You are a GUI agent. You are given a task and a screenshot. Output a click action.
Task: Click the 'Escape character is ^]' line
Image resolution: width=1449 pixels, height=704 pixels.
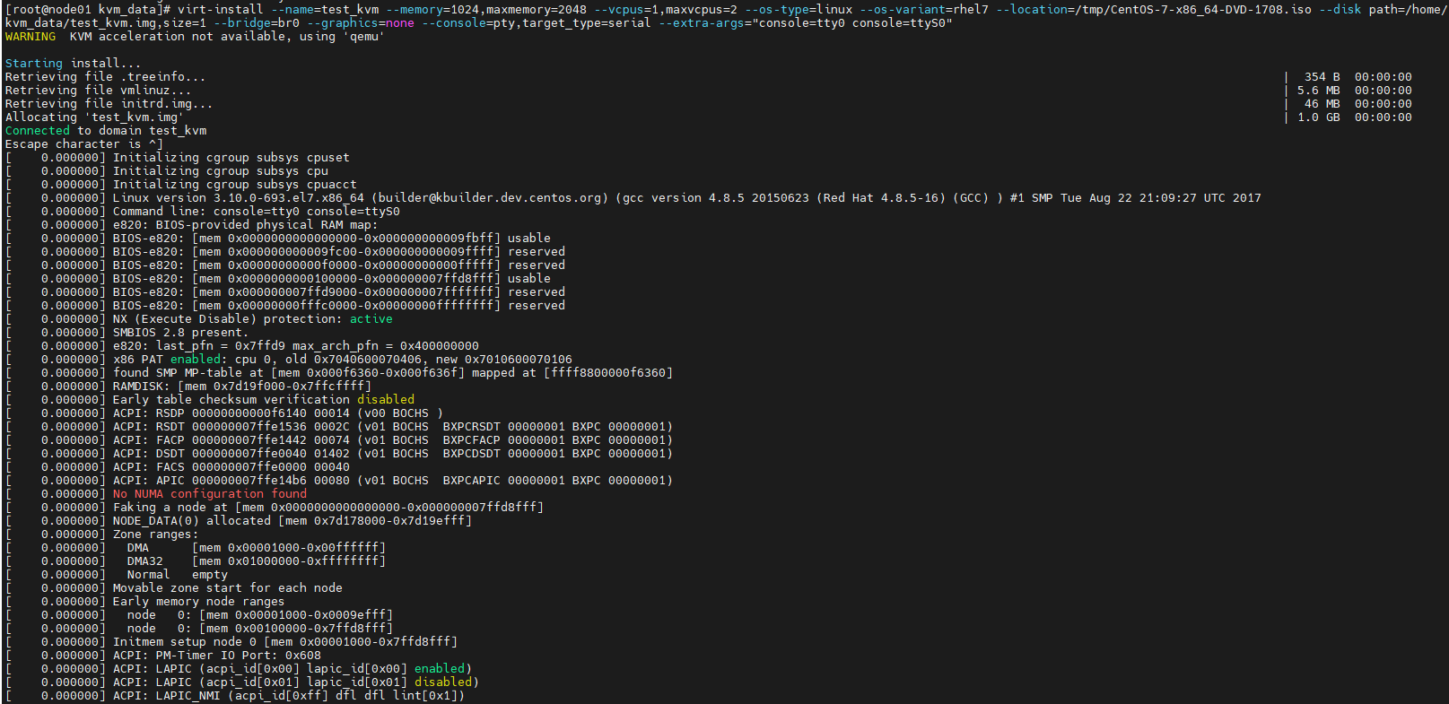(x=83, y=143)
